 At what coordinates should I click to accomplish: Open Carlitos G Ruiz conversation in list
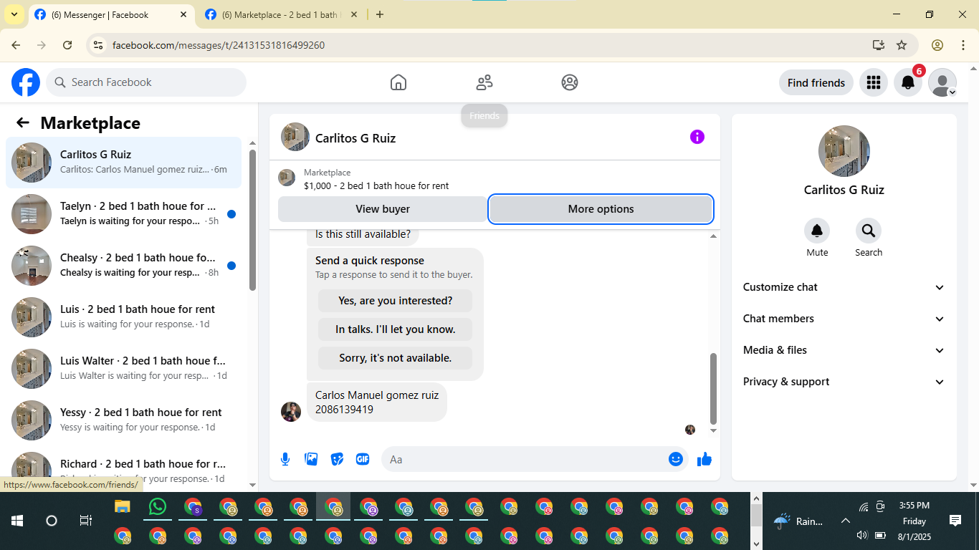[124, 163]
